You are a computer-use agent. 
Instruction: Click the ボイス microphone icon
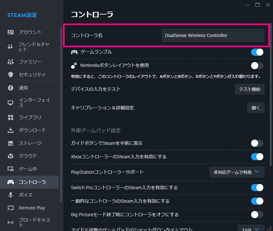point(10,195)
